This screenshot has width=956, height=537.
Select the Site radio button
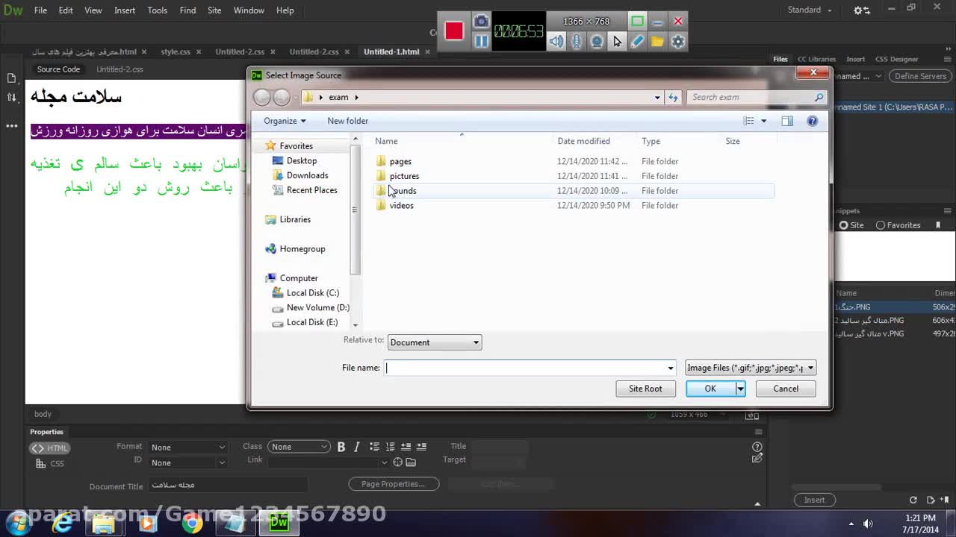[x=843, y=225]
